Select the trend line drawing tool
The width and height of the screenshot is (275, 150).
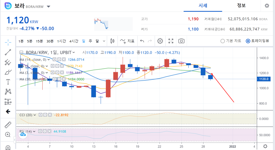8,52
